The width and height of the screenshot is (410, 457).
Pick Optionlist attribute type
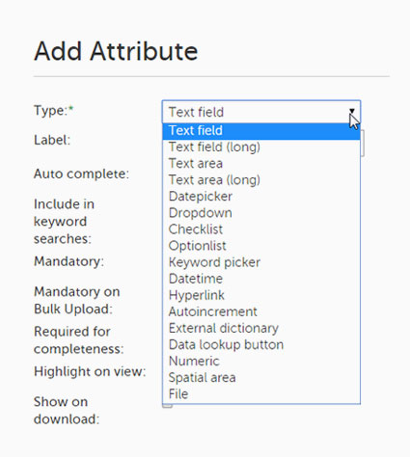pos(261,246)
